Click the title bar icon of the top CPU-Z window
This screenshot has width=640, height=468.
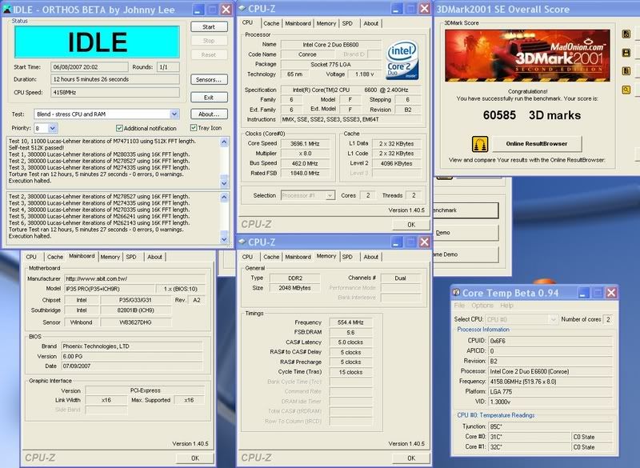(x=242, y=8)
